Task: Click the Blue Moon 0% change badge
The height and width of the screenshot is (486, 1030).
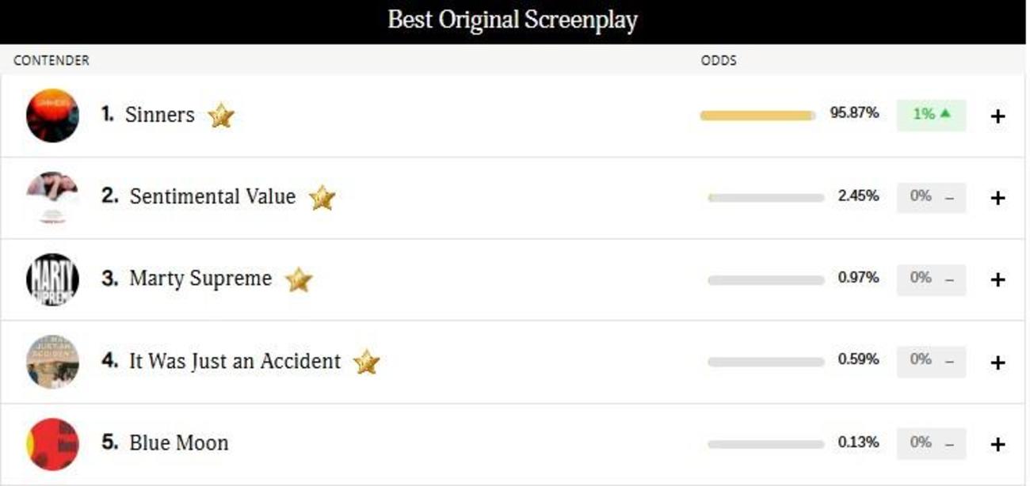Action: click(931, 442)
